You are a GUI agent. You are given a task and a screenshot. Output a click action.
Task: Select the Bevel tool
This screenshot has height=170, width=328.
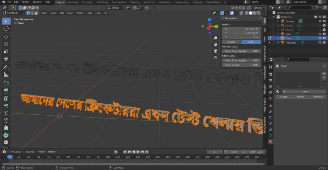pos(6,106)
